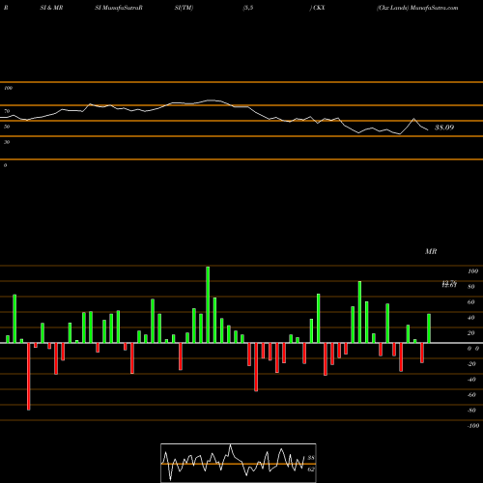Click the longest red MR bar near -80
Viewport: 483px width, 483px height.
pos(29,377)
